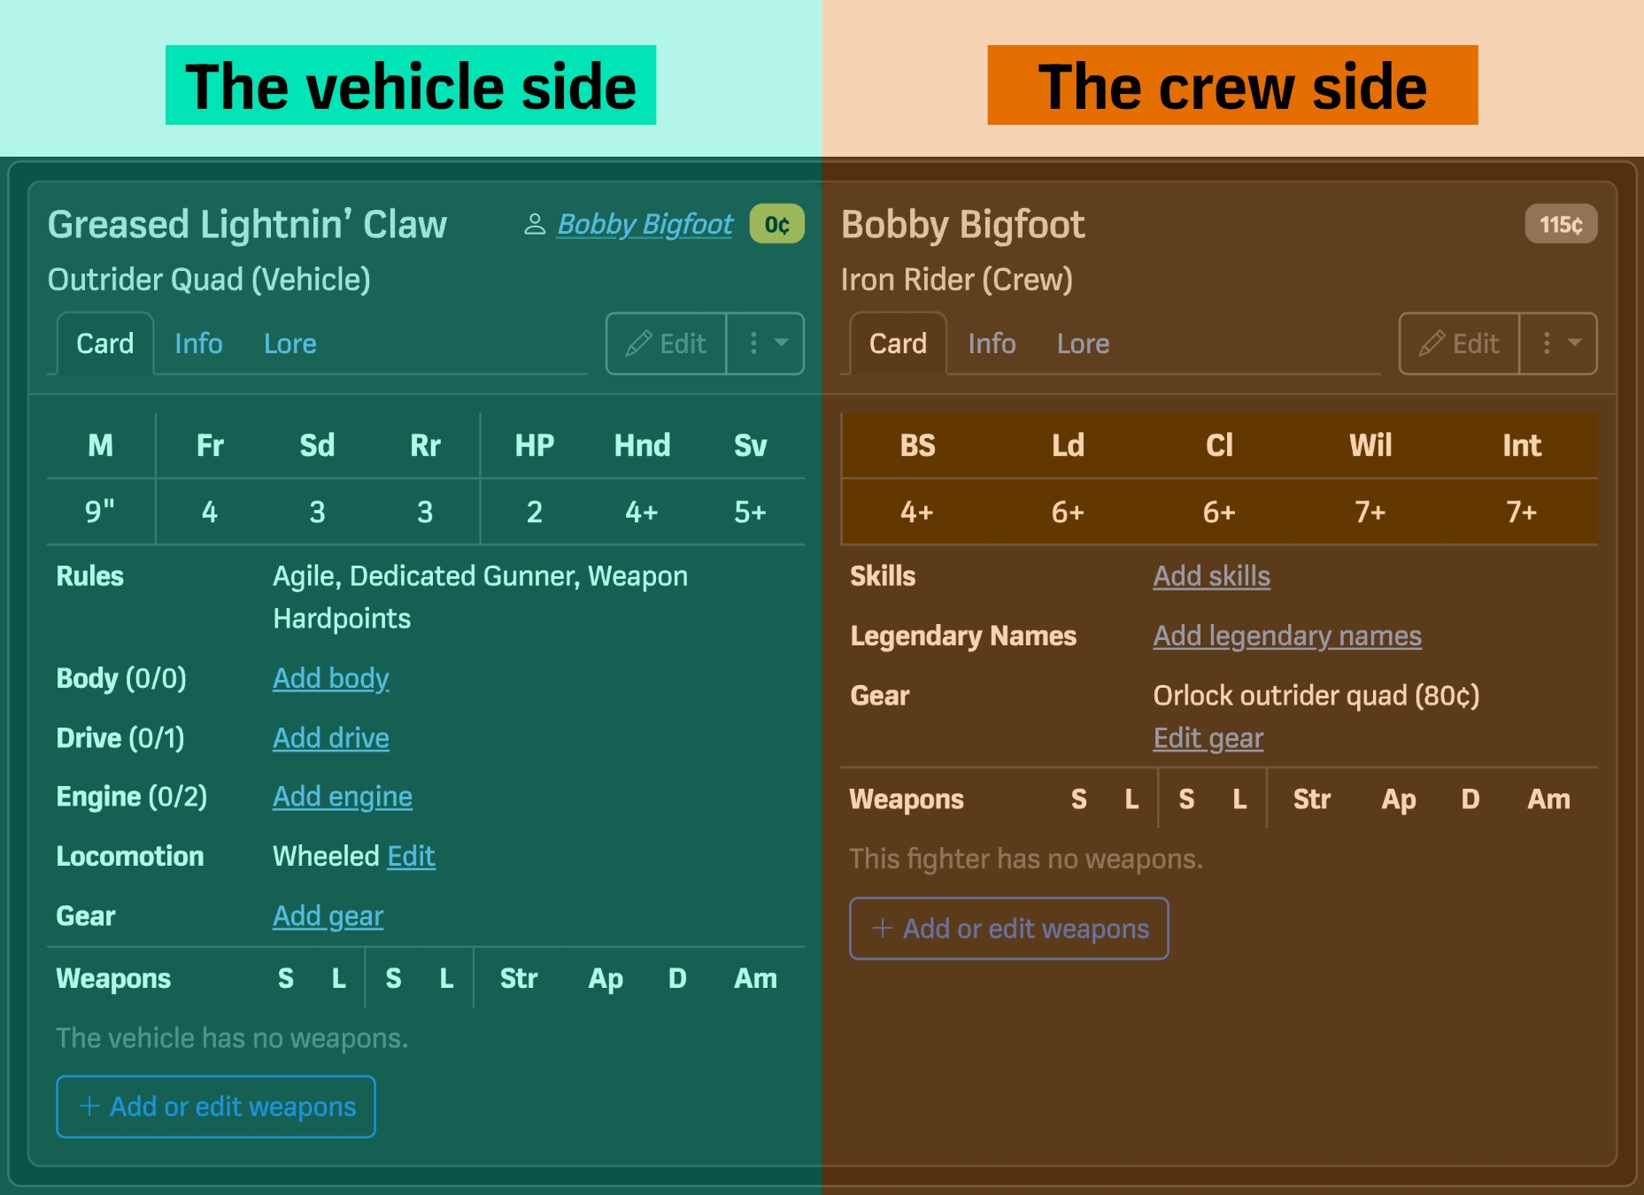
Task: Switch to the crew Info tab
Action: 992,343
